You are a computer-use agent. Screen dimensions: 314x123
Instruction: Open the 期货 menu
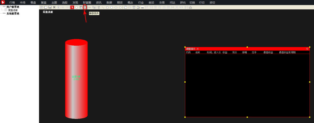coord(120,3)
